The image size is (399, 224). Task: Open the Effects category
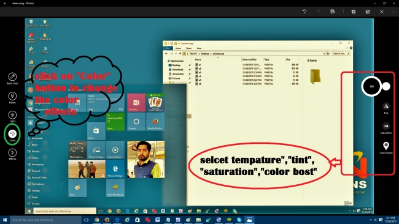point(12,154)
